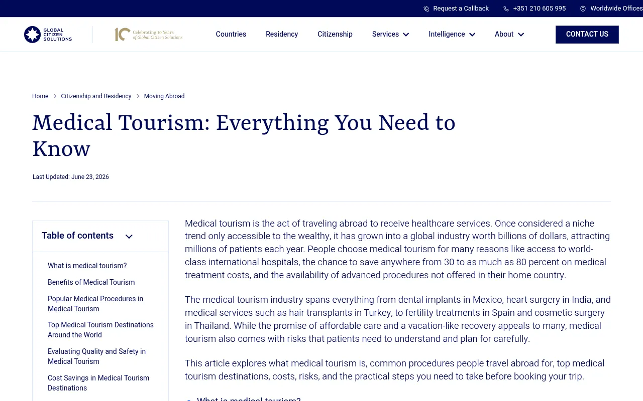Click the Global Citizen Solutions logo
643x401 pixels.
(x=48, y=35)
